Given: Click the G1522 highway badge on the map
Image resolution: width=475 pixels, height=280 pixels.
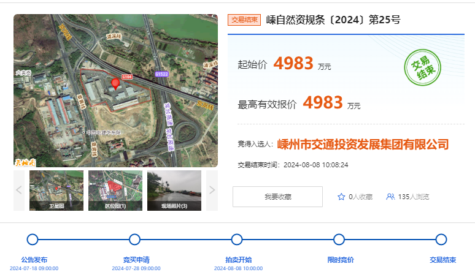Looking at the screenshot, I should (161, 74).
